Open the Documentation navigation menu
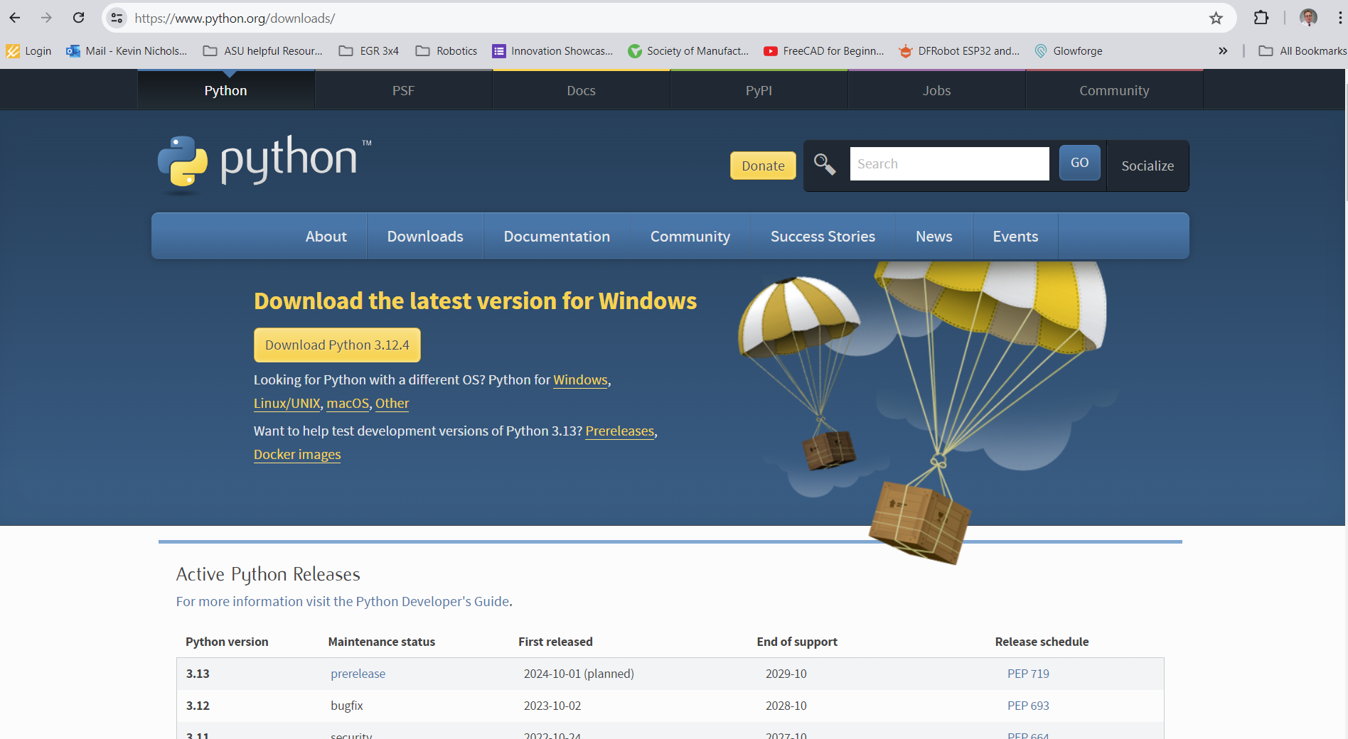This screenshot has height=739, width=1348. (x=557, y=236)
